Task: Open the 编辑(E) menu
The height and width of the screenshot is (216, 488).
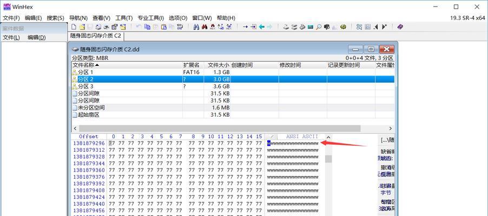Action: (x=34, y=18)
